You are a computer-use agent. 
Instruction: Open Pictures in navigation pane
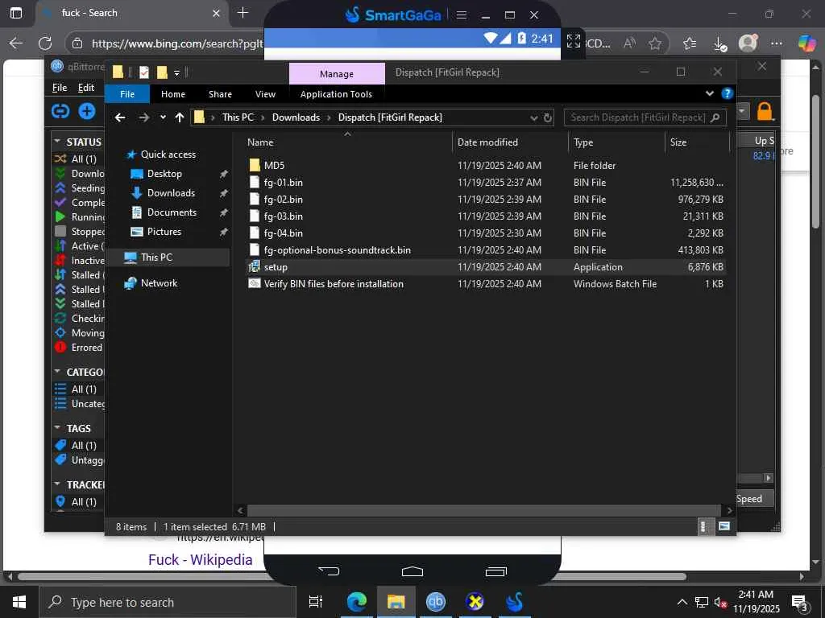point(164,232)
